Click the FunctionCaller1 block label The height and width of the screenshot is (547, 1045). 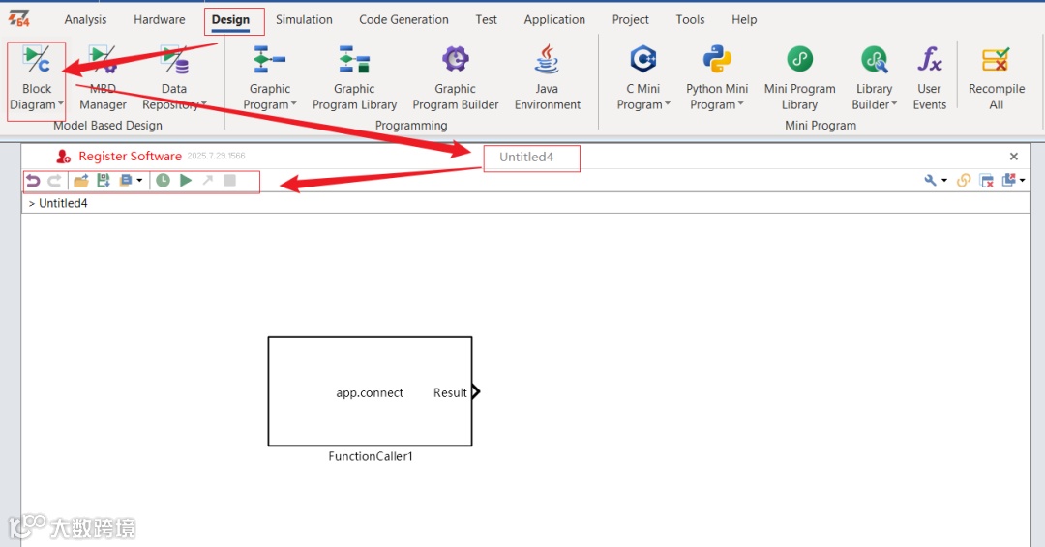pos(371,456)
